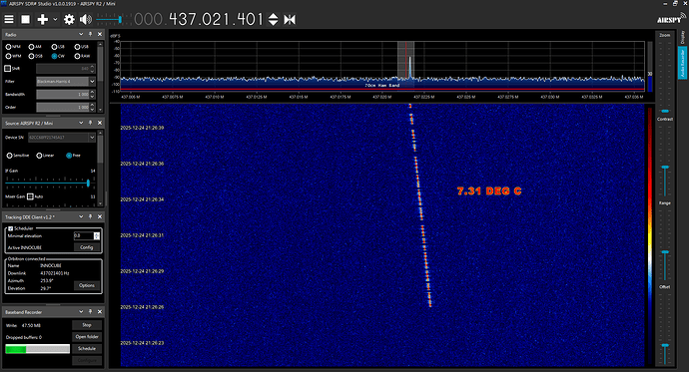The width and height of the screenshot is (689, 372).
Task: Click the center tuning style icon
Action: coord(290,19)
